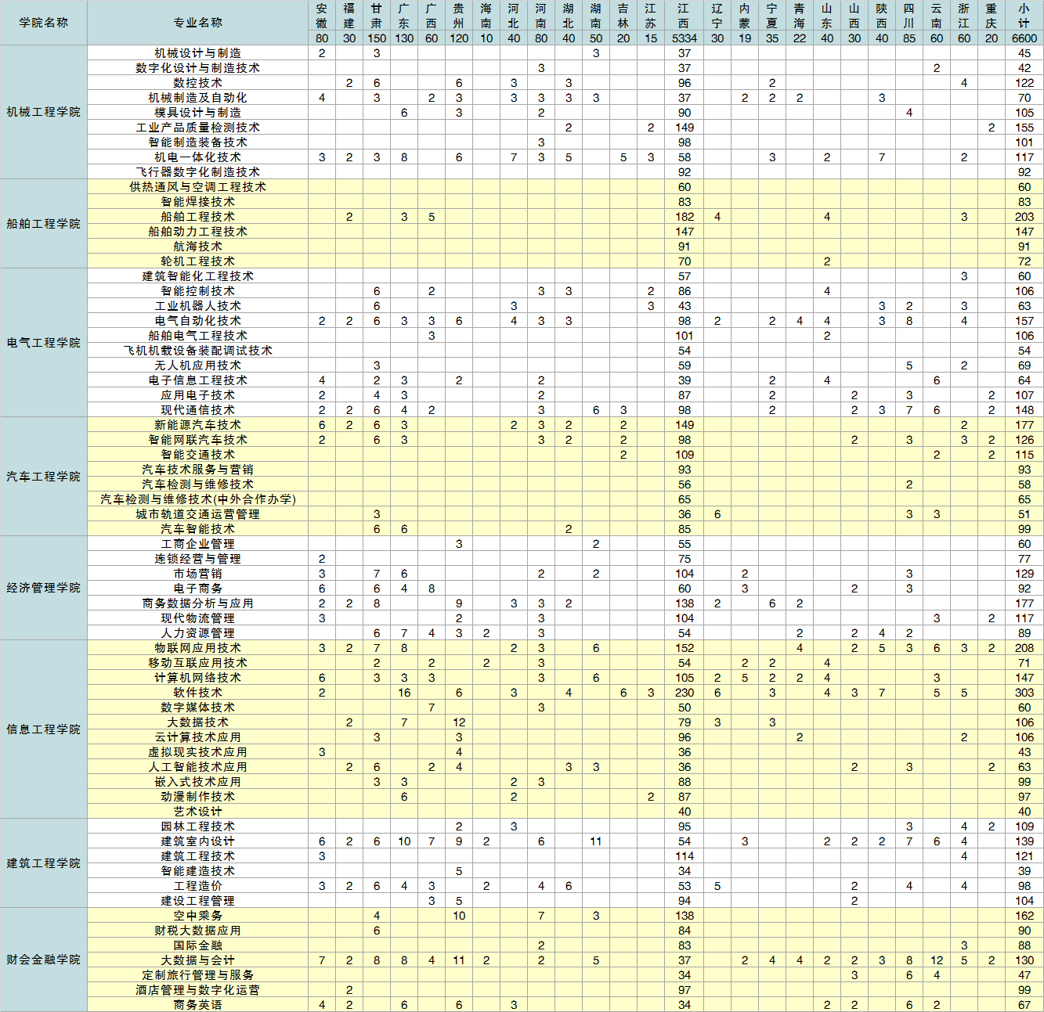Select the 商务英语 cell
Image resolution: width=1044 pixels, height=1012 pixels.
coord(198,1005)
